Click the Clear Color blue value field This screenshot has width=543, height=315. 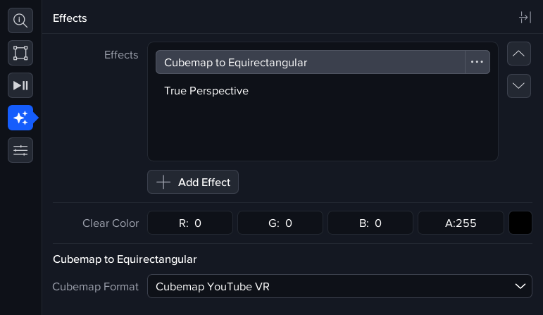(370, 223)
